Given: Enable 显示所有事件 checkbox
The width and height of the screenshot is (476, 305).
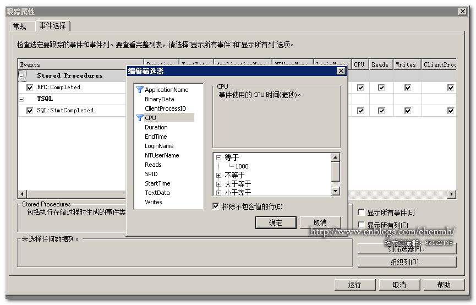Looking at the screenshot, I should 361,212.
